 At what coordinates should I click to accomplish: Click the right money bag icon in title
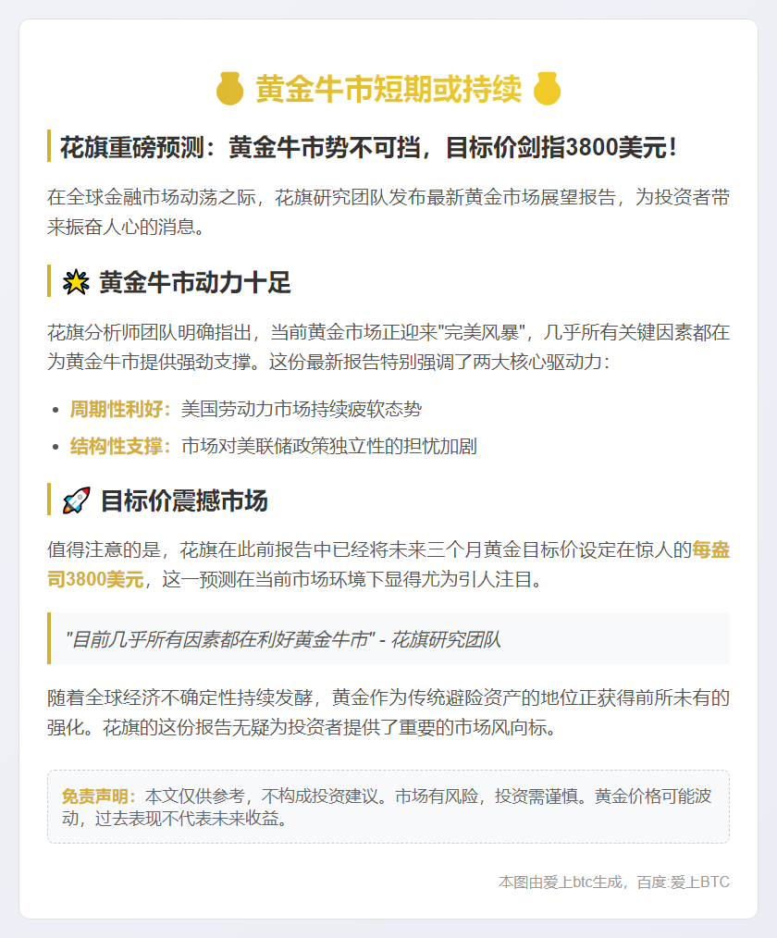tap(547, 89)
